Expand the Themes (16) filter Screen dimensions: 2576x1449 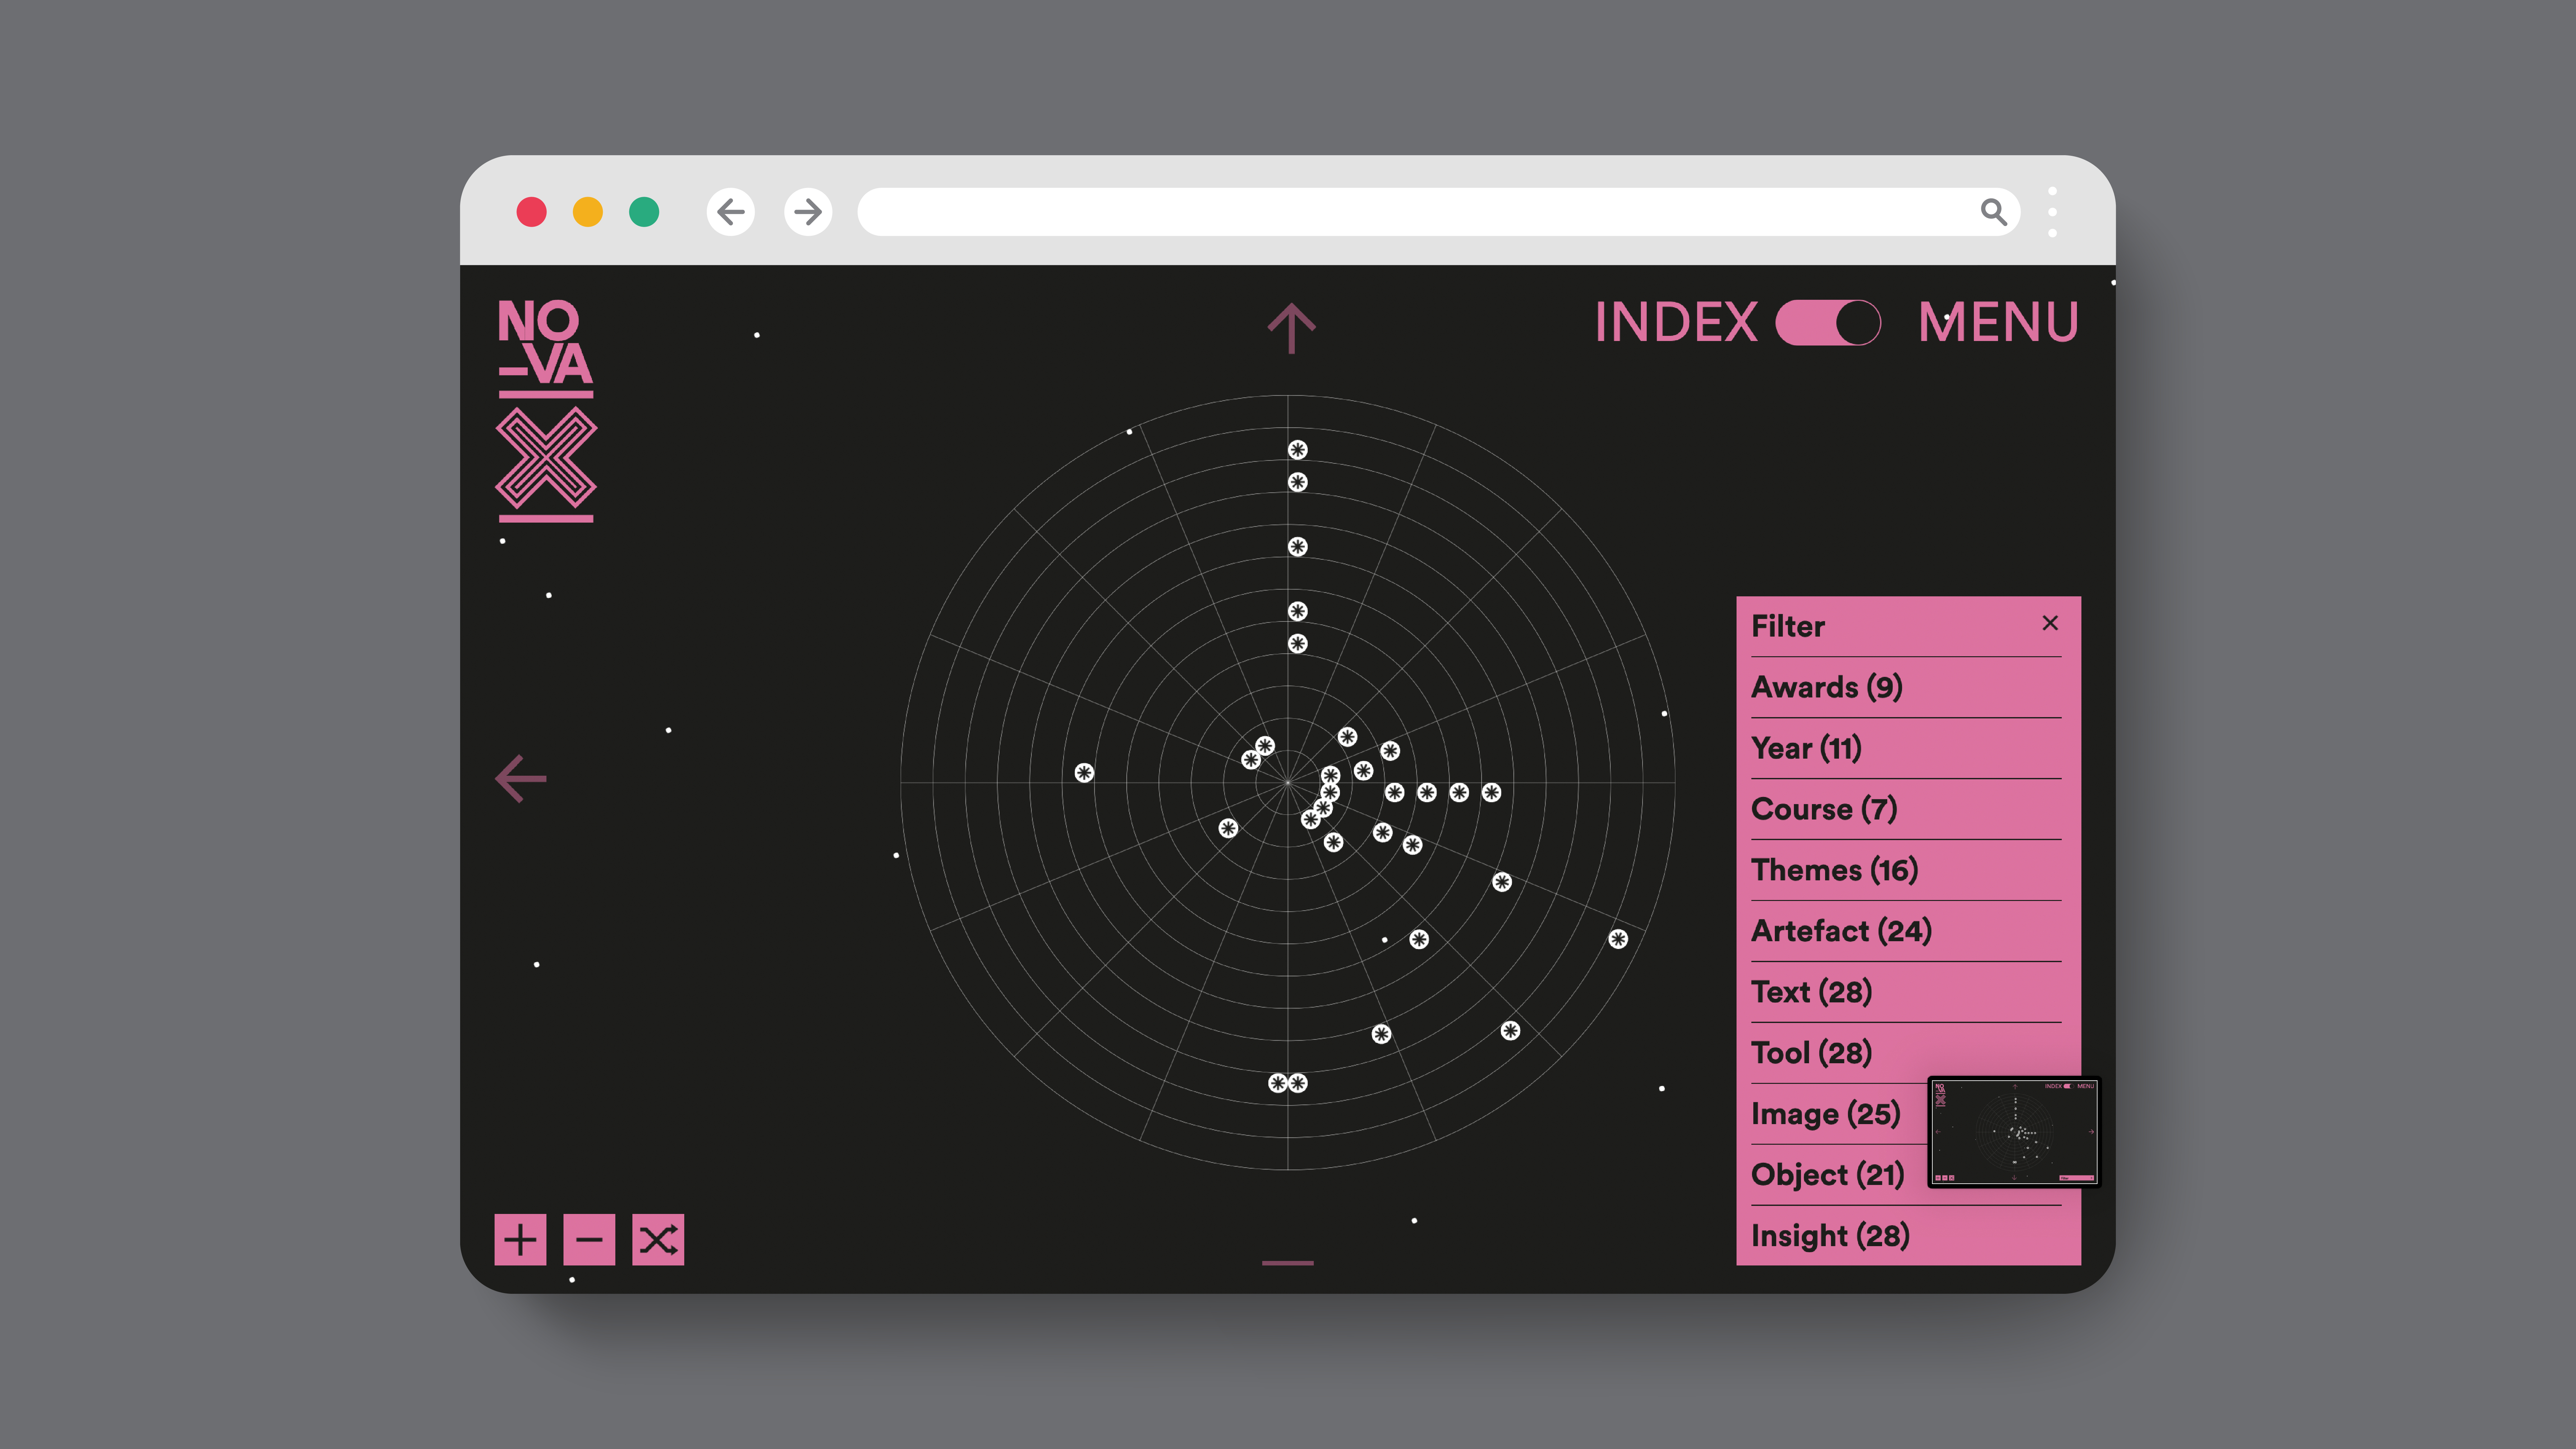click(1834, 870)
